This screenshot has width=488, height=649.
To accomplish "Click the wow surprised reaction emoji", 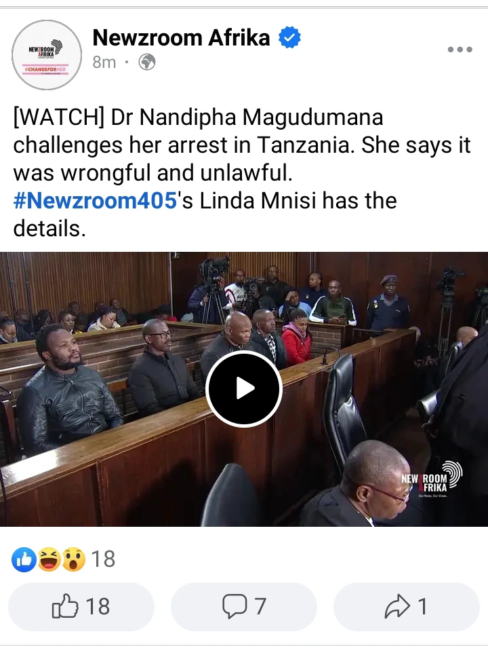I will pos(73,559).
